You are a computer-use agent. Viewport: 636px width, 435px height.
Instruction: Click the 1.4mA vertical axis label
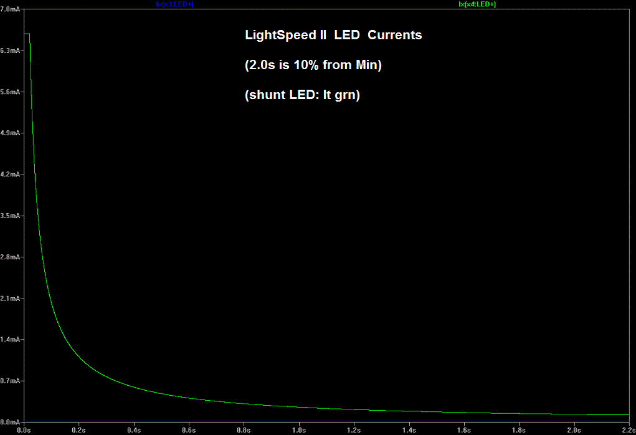[10, 339]
